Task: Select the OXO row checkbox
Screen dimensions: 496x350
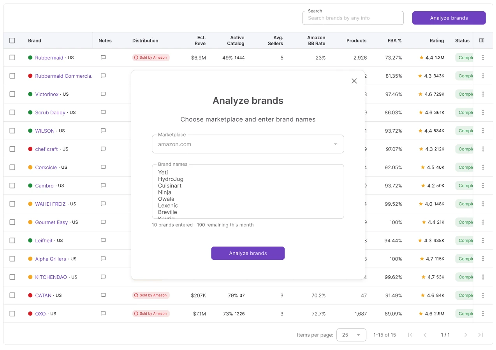Action: [x=12, y=313]
